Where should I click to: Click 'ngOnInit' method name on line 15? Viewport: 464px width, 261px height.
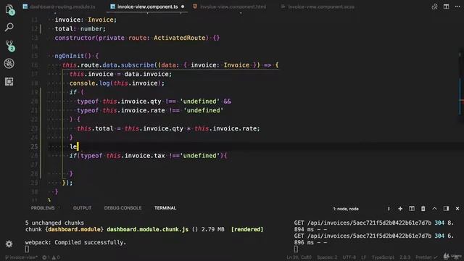click(x=70, y=56)
